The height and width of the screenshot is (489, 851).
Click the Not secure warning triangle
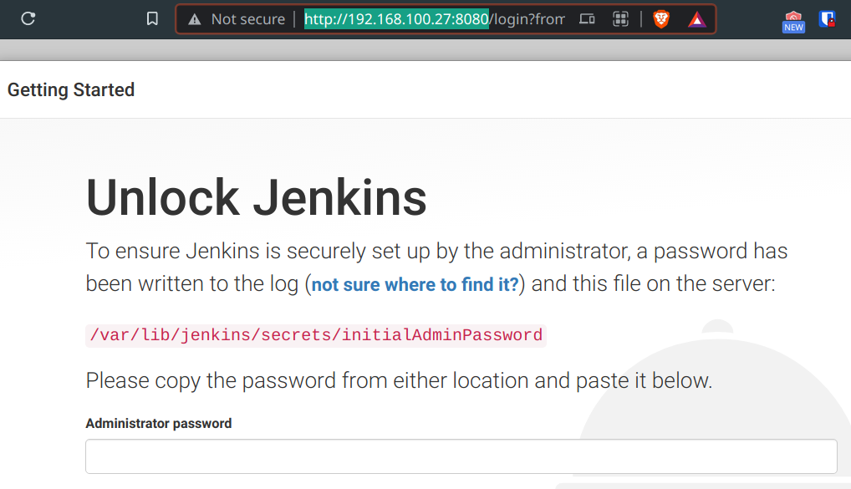(x=195, y=19)
